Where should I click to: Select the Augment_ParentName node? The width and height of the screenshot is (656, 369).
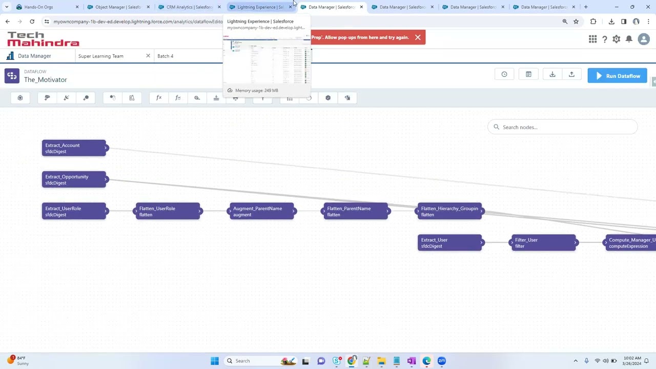click(262, 211)
